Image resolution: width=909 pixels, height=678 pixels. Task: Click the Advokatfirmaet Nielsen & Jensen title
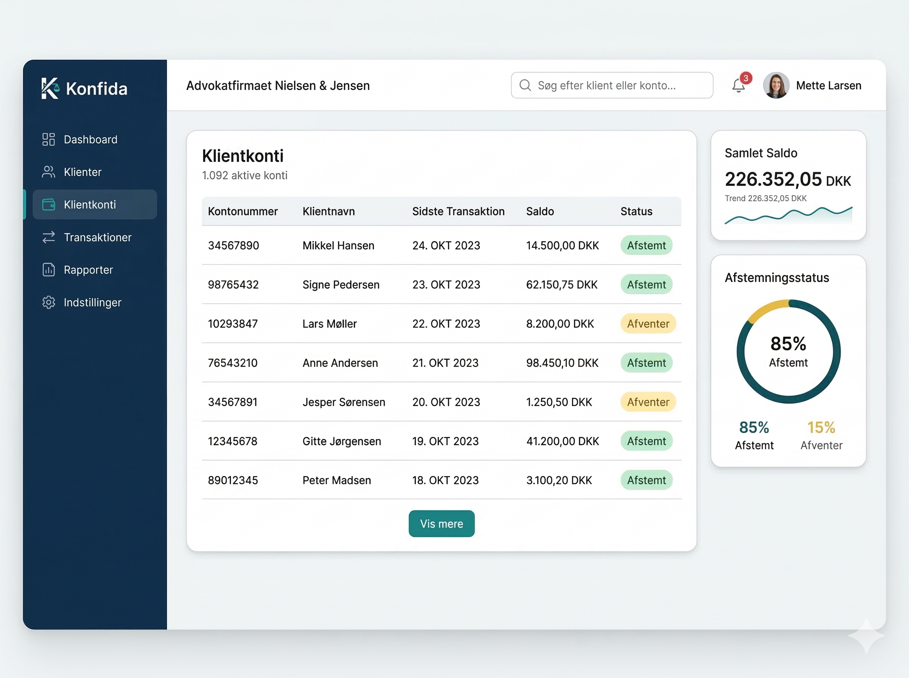point(278,86)
